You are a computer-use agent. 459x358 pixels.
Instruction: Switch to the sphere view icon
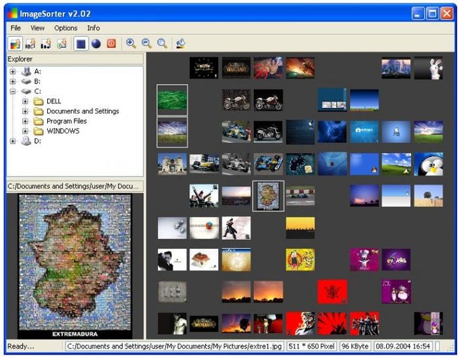96,44
